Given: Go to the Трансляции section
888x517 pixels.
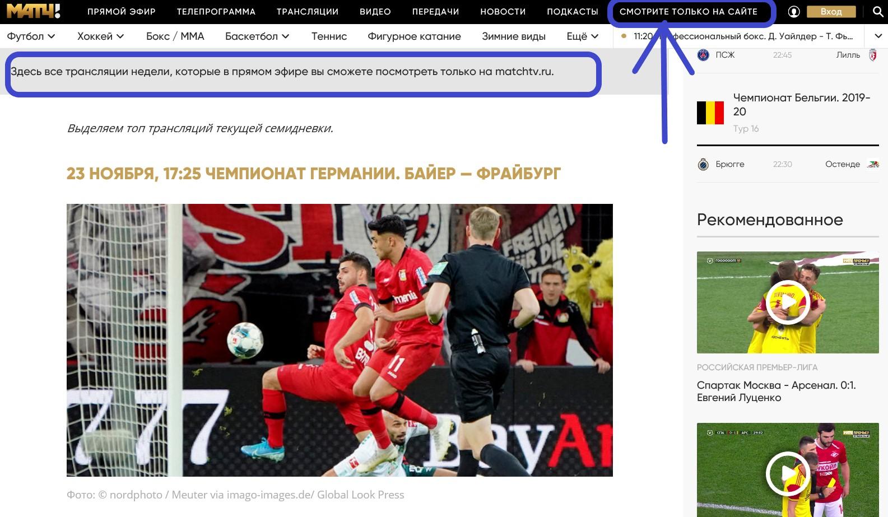Looking at the screenshot, I should click(308, 11).
